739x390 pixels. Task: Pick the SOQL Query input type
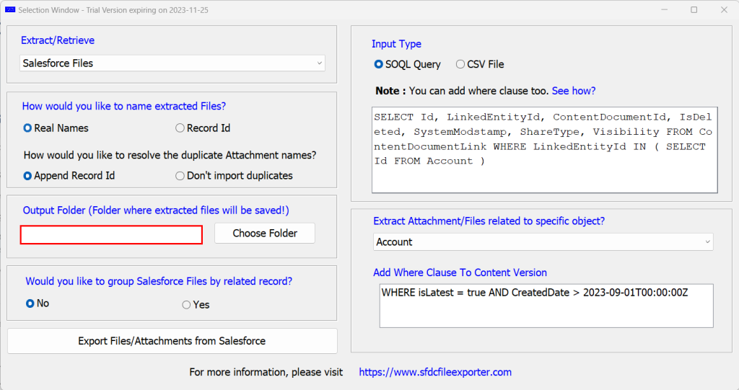click(379, 64)
